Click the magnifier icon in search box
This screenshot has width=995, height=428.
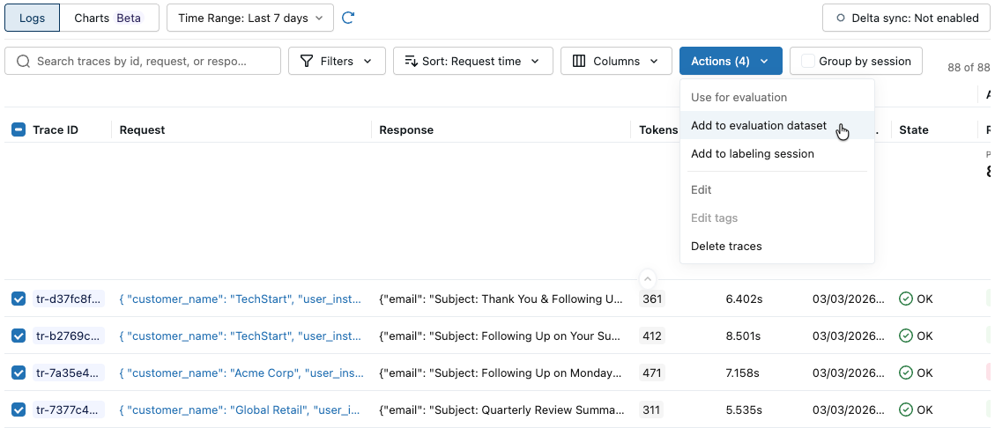pyautogui.click(x=23, y=62)
